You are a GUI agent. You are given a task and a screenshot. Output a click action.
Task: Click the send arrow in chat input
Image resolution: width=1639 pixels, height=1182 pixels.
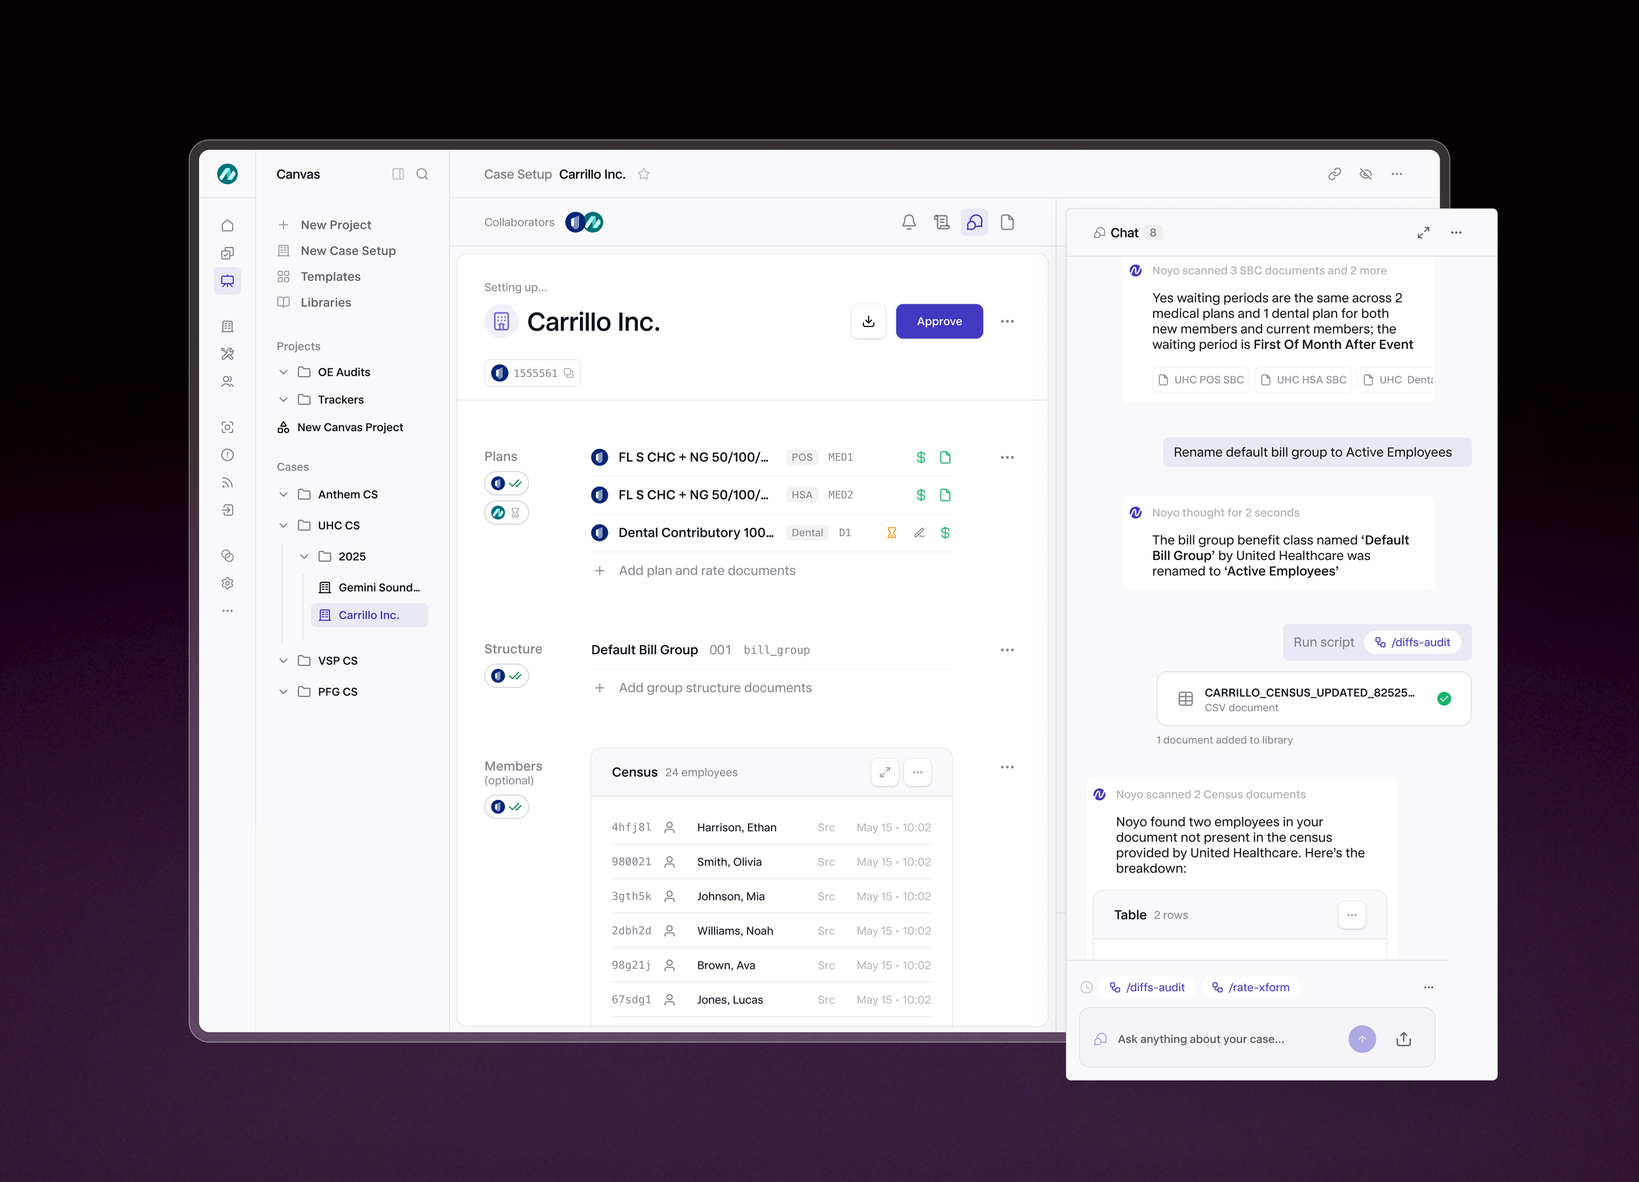1362,1039
